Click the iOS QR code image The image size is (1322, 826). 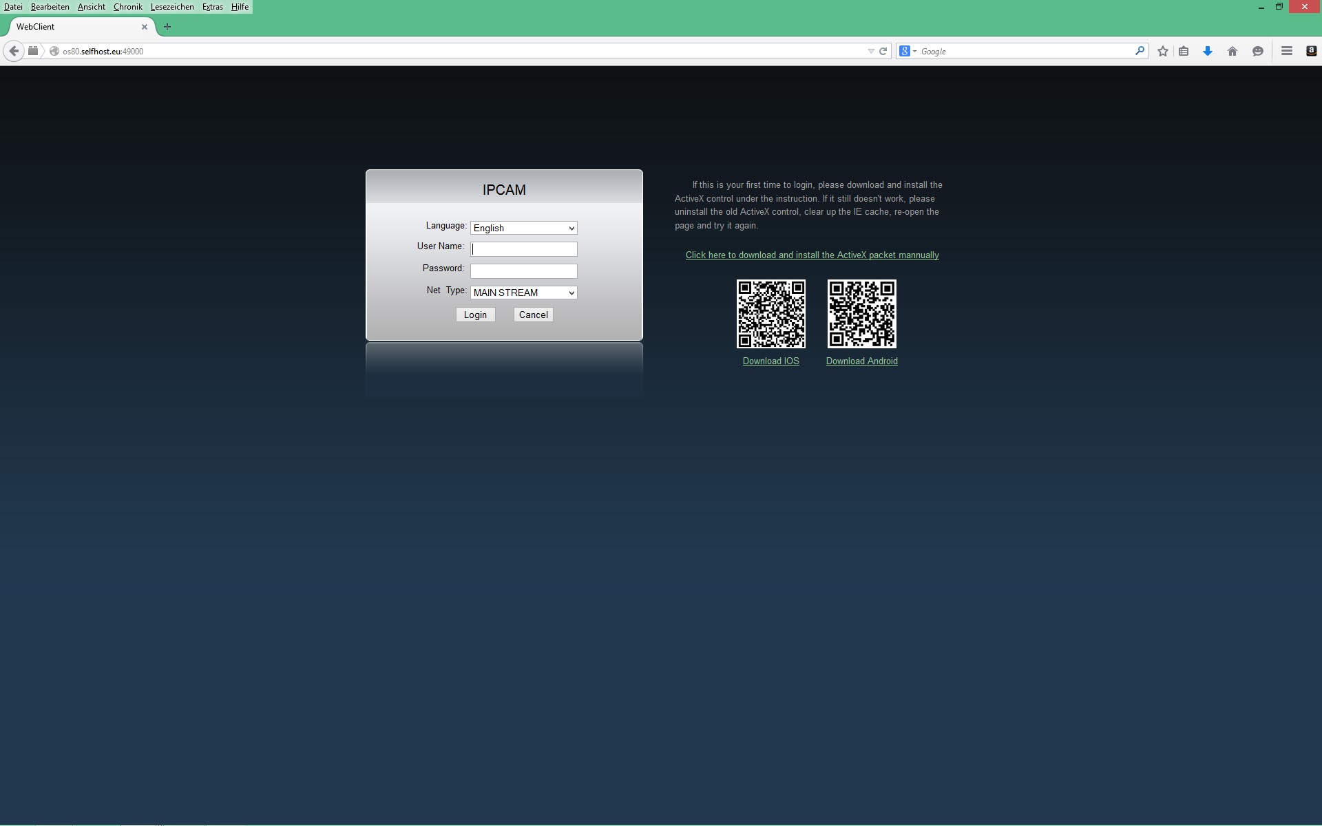(770, 314)
